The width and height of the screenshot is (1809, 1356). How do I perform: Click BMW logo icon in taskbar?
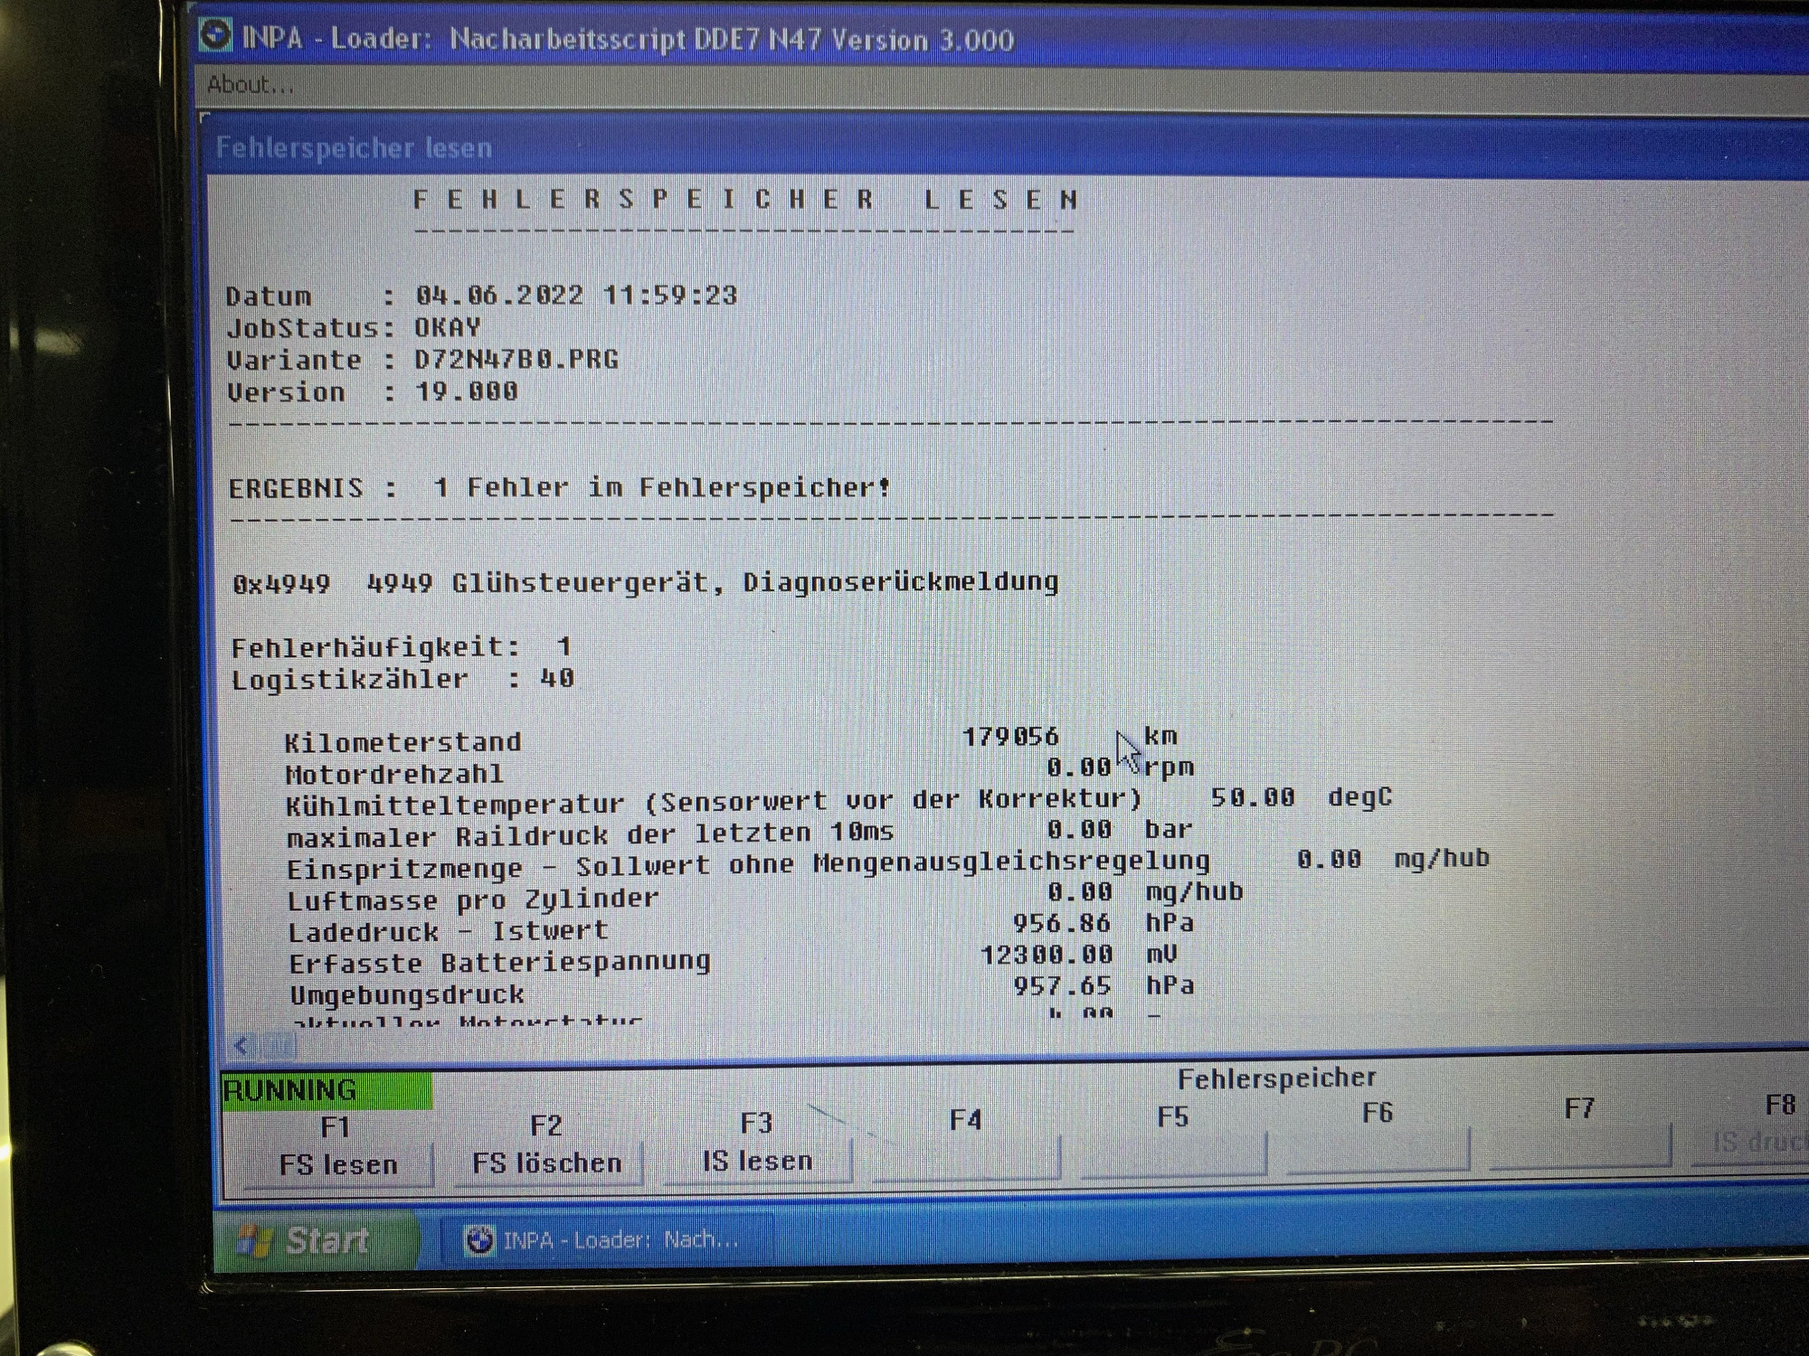479,1239
